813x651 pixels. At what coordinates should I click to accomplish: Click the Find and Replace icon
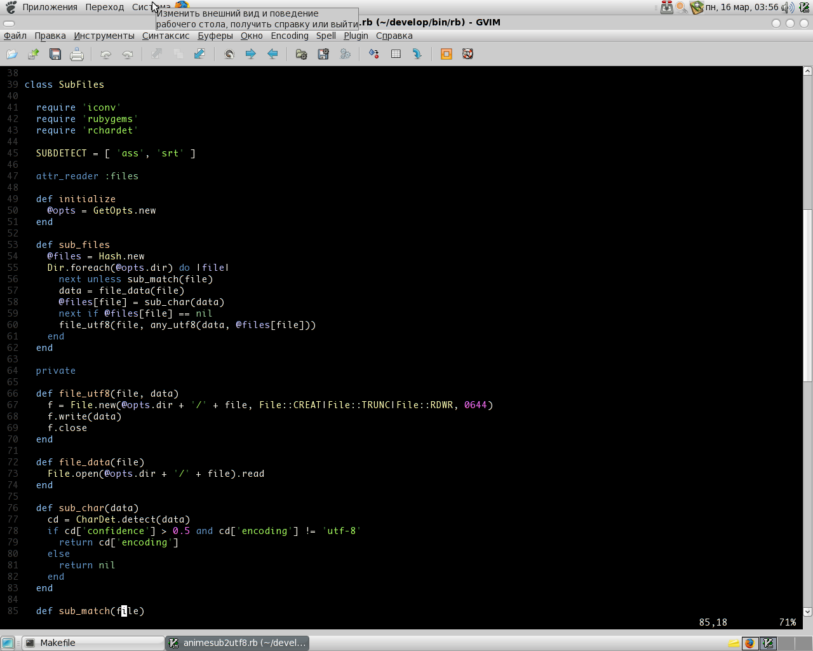coord(229,54)
